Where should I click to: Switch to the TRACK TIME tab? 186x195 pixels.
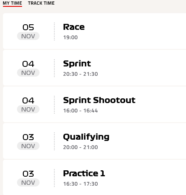click(x=41, y=3)
